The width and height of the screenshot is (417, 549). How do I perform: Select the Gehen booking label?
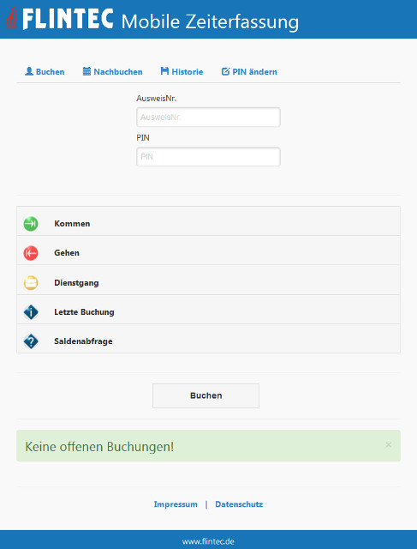coord(67,253)
